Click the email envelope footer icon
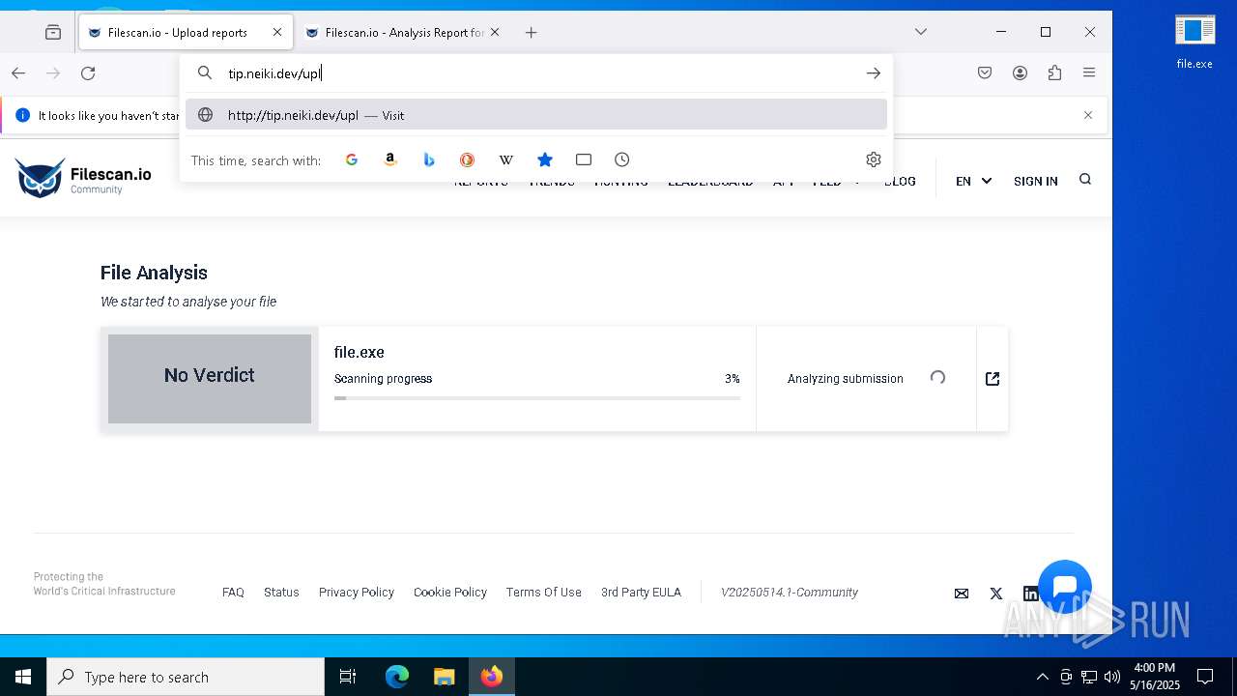The width and height of the screenshot is (1237, 696). click(962, 594)
